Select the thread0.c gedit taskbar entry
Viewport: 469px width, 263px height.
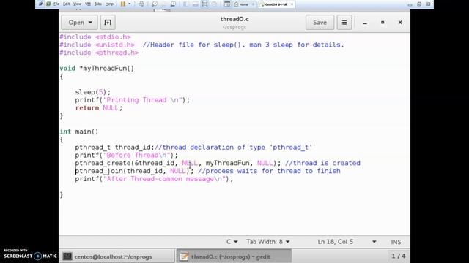click(234, 256)
